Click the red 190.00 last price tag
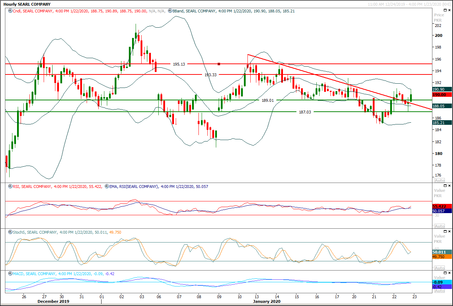The height and width of the screenshot is (306, 453). pos(442,95)
